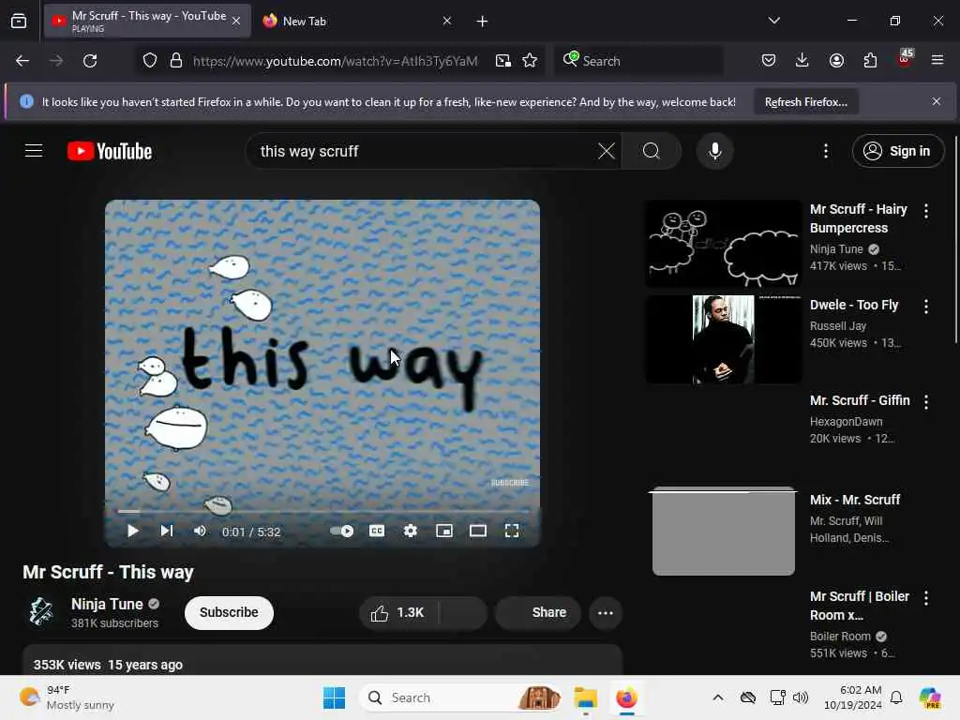Search with your voice microphone
The height and width of the screenshot is (720, 960).
click(x=714, y=151)
